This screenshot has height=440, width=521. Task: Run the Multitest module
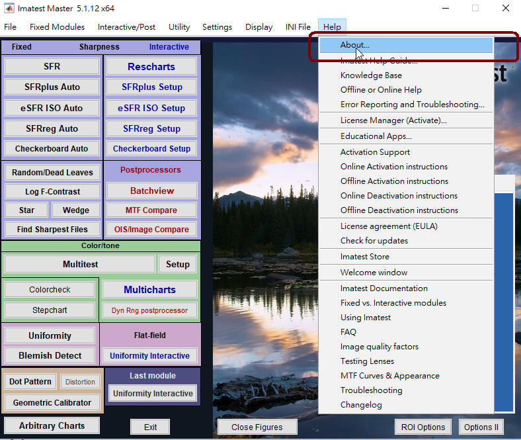pyautogui.click(x=80, y=264)
